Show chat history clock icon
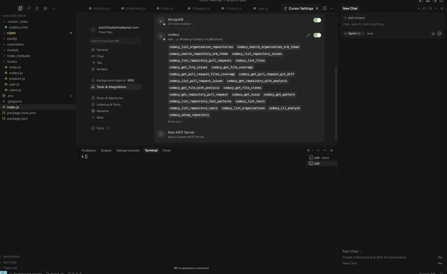This screenshot has width=447, height=274. pyautogui.click(x=430, y=8)
